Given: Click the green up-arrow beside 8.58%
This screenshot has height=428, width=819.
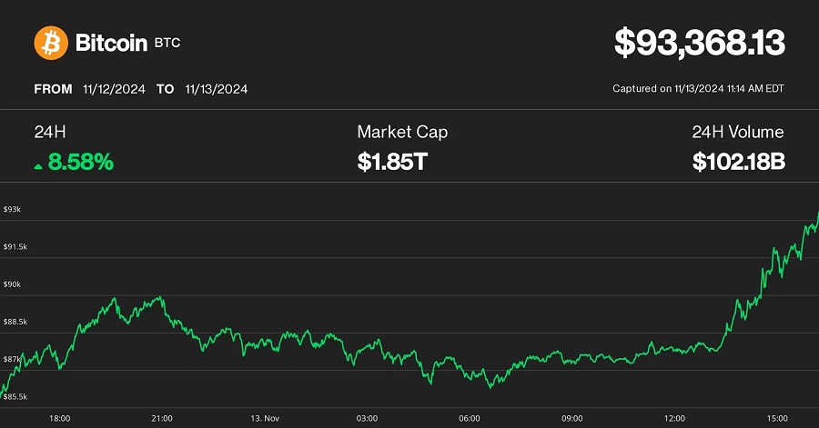Looking at the screenshot, I should point(38,166).
